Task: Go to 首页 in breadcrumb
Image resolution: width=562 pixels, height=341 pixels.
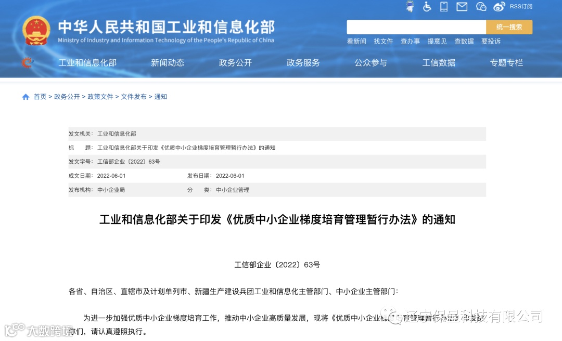Action: click(40, 97)
